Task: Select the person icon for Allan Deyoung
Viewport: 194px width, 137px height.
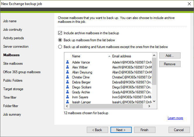Action: coord(67,72)
